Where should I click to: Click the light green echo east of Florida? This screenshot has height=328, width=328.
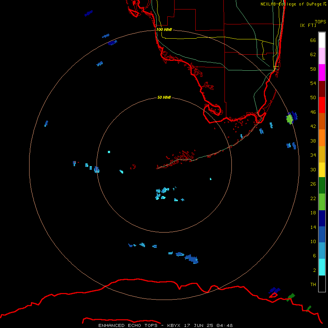(x=289, y=119)
